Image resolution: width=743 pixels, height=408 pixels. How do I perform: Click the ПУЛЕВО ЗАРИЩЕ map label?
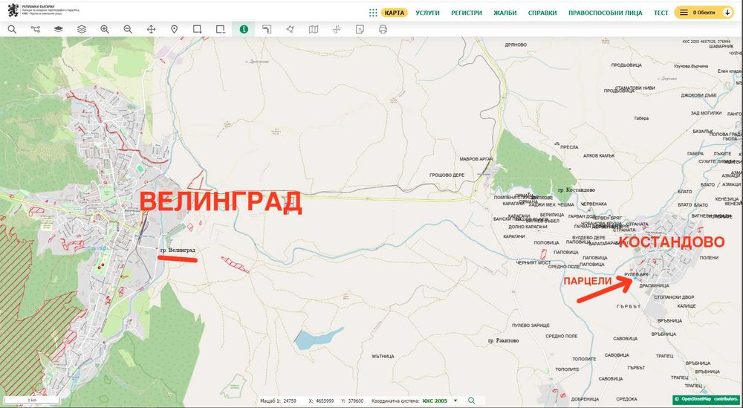click(531, 326)
